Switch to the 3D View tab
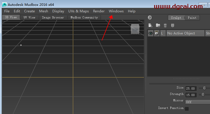Screen dimensions: 210x114 click(x=11, y=17)
